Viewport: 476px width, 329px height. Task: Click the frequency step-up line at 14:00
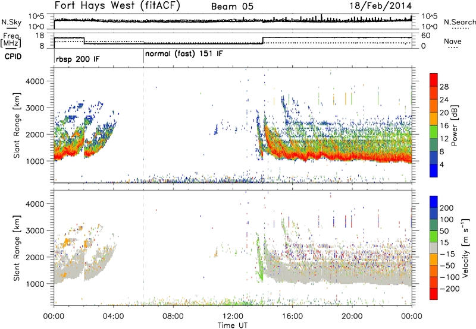pos(263,40)
